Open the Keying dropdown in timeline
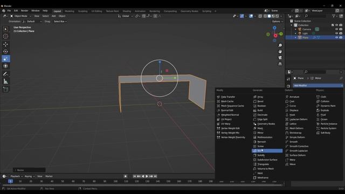Image resolution: width=345 pixels, height=194 pixels. [x=29, y=176]
